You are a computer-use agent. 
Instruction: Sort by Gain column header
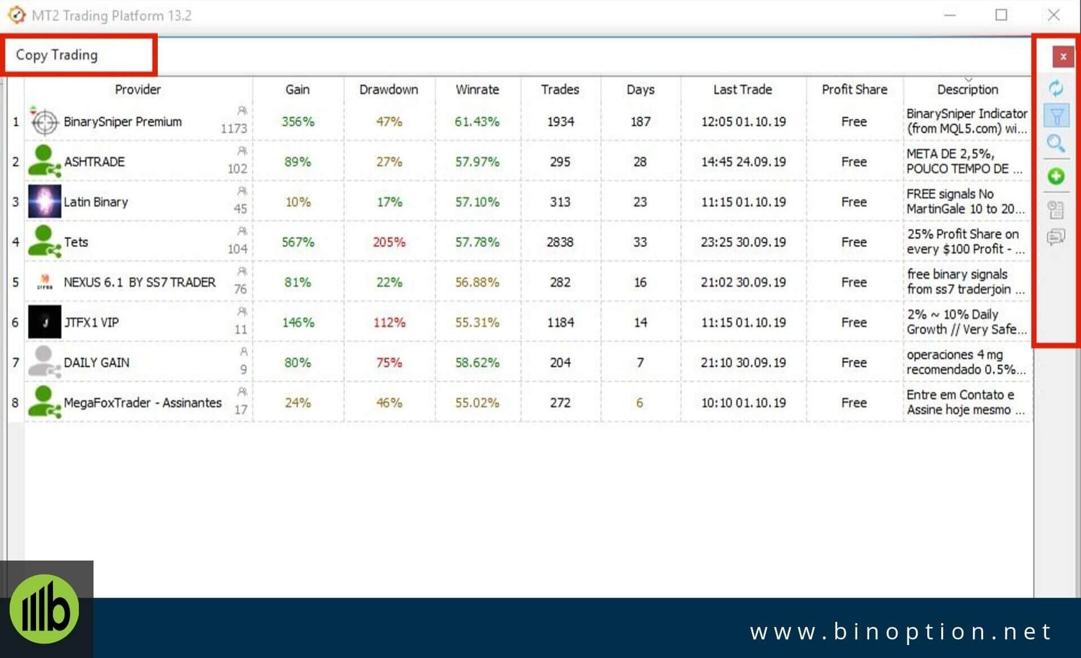[297, 89]
